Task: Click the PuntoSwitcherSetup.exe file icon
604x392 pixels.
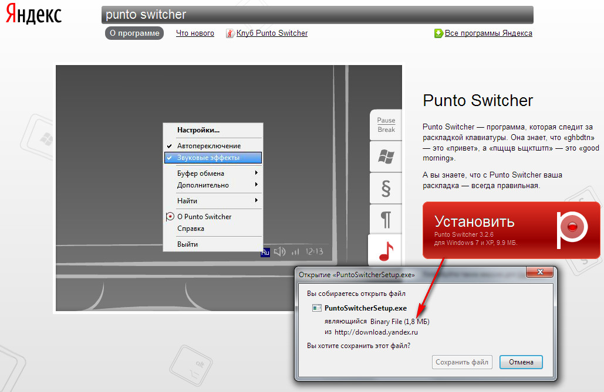Action: tap(316, 308)
